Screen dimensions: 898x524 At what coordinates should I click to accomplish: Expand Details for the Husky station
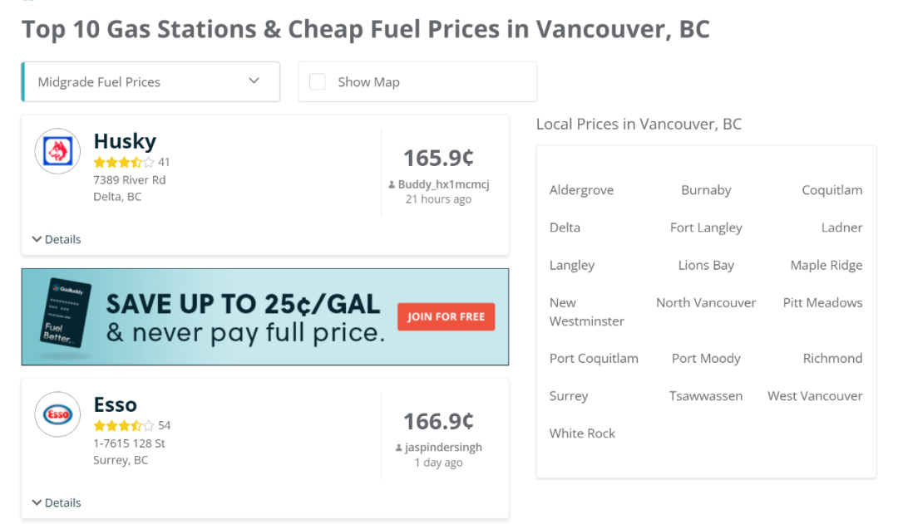[x=57, y=239]
